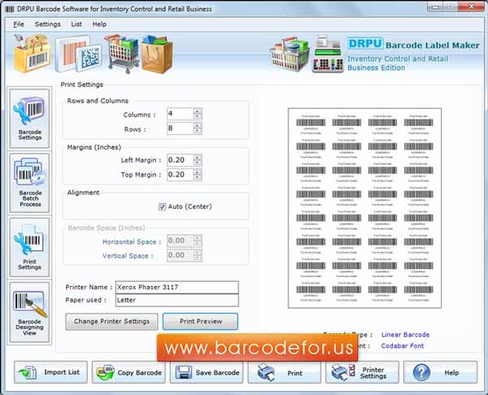Image resolution: width=488 pixels, height=395 pixels.
Task: Open Barcode Settings sidebar icon
Action: 29,118
